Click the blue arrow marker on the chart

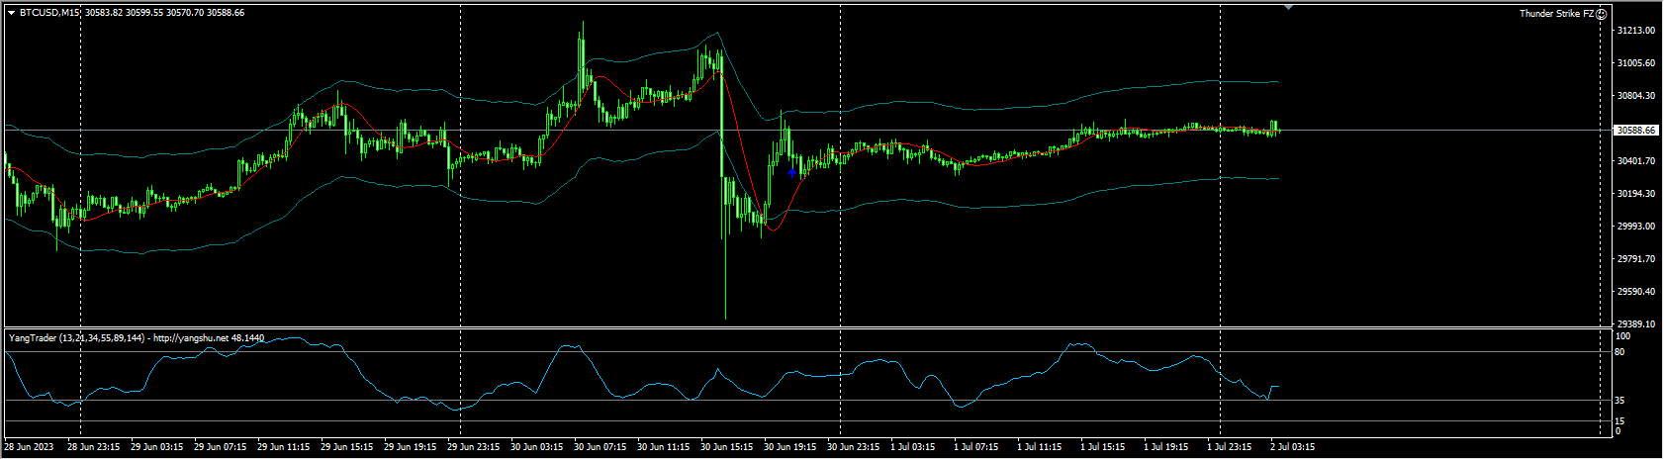(x=792, y=172)
